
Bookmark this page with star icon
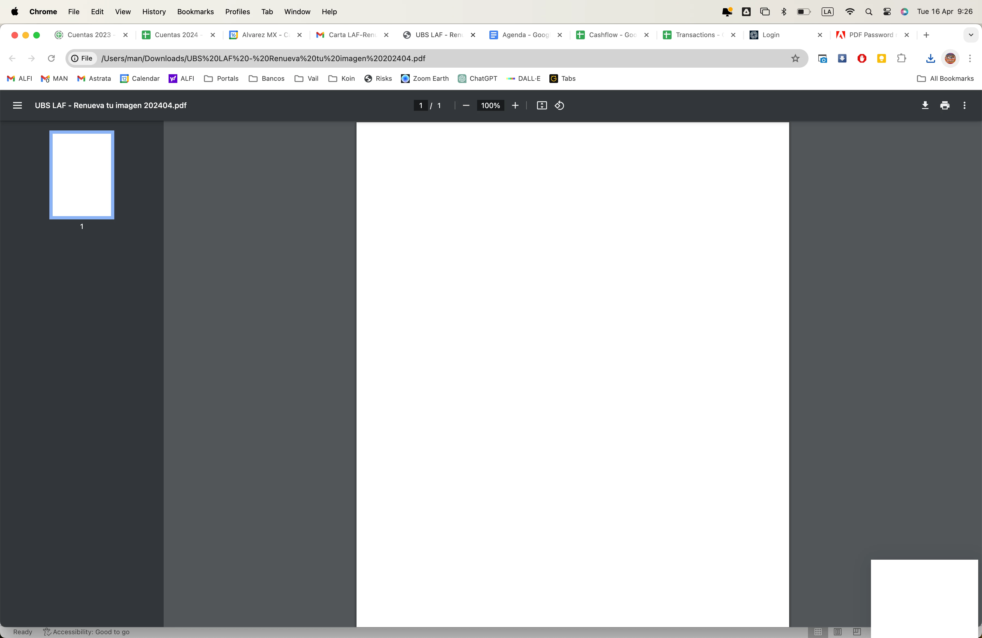(x=795, y=59)
